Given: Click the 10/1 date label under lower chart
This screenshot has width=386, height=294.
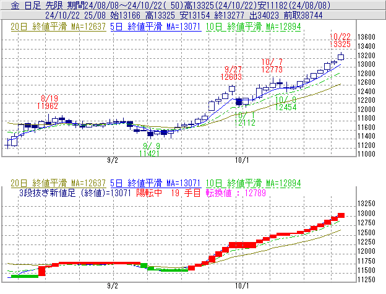Looking at the screenshot, I should click(x=242, y=286).
